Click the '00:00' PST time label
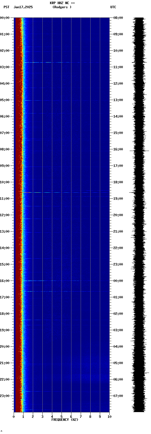Screen dimensions: 151x434 5,18
